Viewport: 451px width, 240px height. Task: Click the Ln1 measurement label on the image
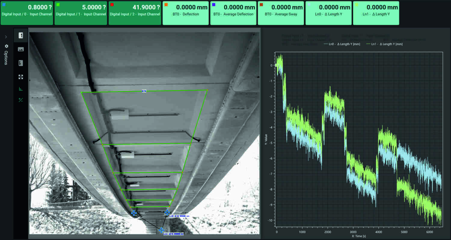pyautogui.click(x=173, y=233)
